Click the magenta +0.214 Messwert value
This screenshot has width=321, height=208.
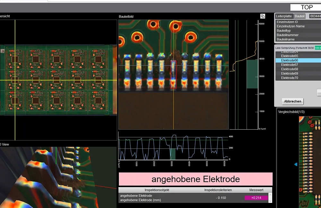[x=256, y=198]
